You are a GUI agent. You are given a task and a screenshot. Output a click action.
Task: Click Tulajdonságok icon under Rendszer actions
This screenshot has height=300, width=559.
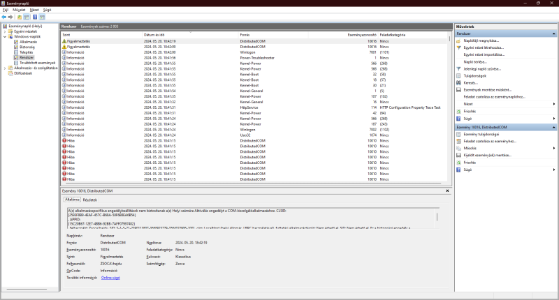pyautogui.click(x=458, y=76)
